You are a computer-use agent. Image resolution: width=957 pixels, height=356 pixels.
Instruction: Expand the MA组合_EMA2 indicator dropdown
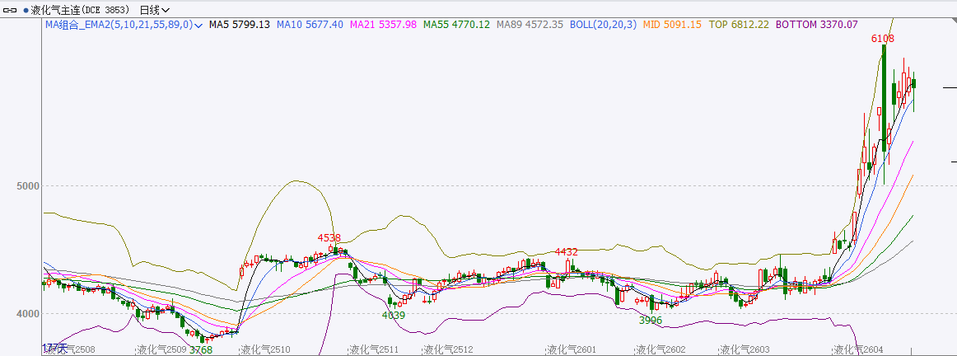click(198, 26)
